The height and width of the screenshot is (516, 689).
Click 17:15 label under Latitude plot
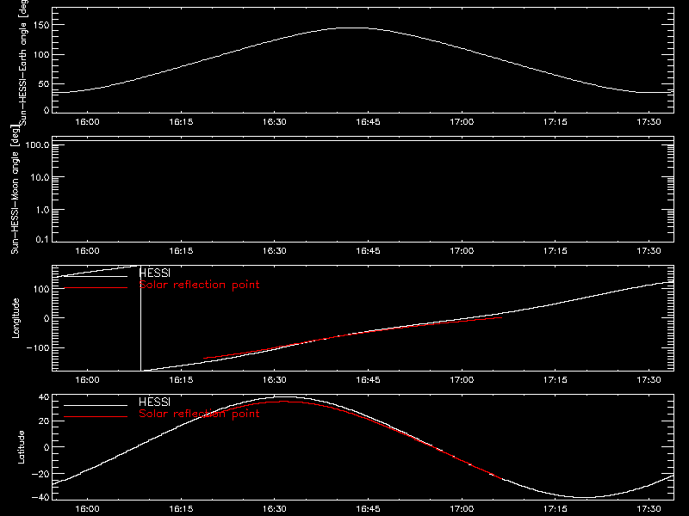(555, 509)
